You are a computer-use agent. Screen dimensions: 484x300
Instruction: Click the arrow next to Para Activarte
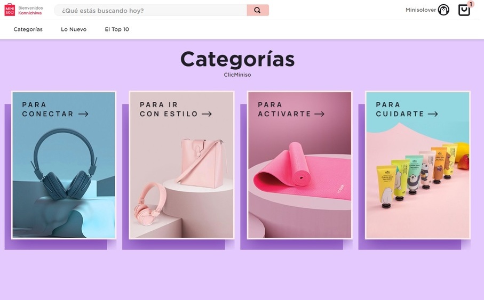coord(319,114)
